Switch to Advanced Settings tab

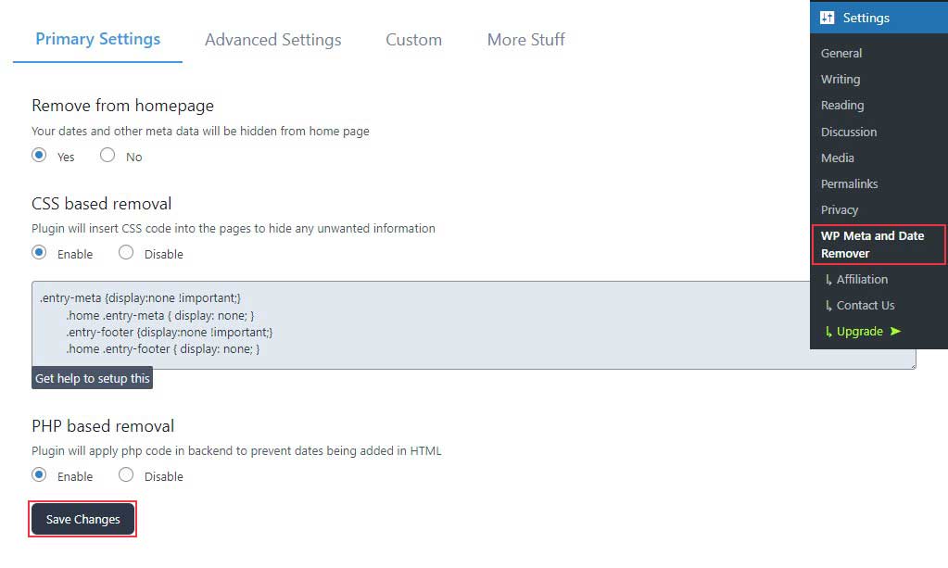(x=272, y=40)
